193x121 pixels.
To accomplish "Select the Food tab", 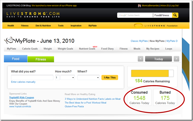I will (15, 59).
